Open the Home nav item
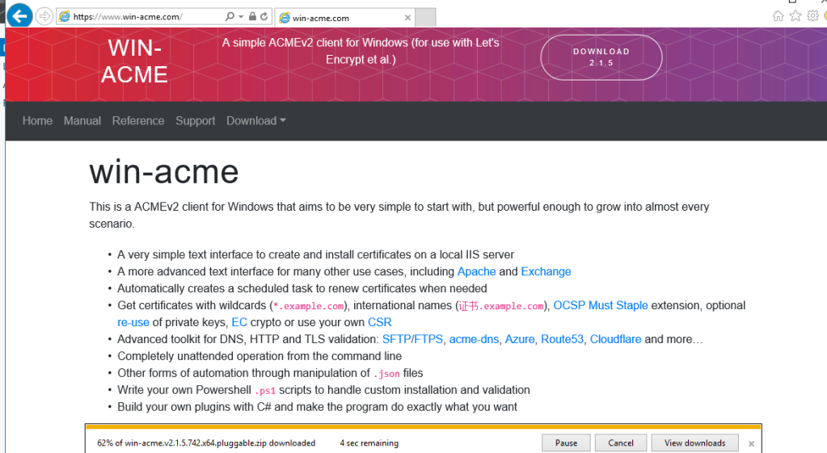 [37, 120]
